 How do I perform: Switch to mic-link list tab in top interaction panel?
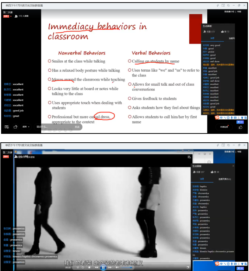232,38
